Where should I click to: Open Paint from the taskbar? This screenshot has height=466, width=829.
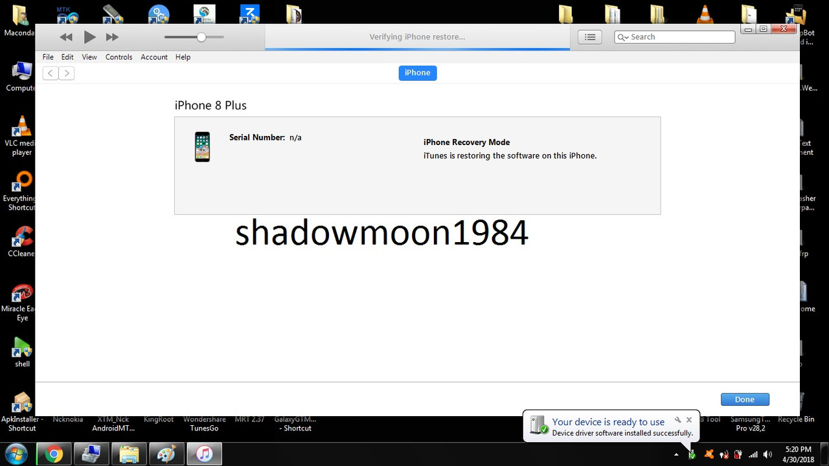pos(166,454)
